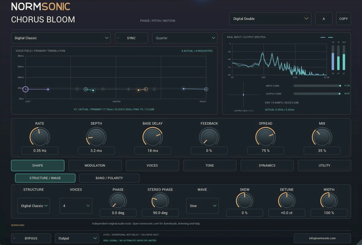Open the STRUCTURE Digital Classic dropdown
The image size is (362, 245).
[34, 206]
